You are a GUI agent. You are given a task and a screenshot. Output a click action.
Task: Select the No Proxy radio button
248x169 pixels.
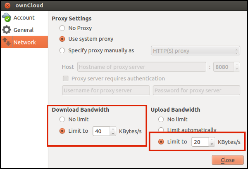(62, 28)
